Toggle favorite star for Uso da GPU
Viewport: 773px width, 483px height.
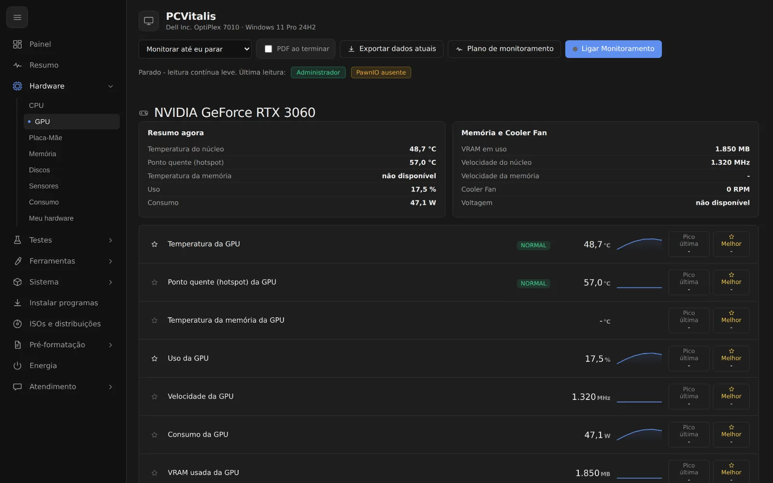(x=155, y=359)
